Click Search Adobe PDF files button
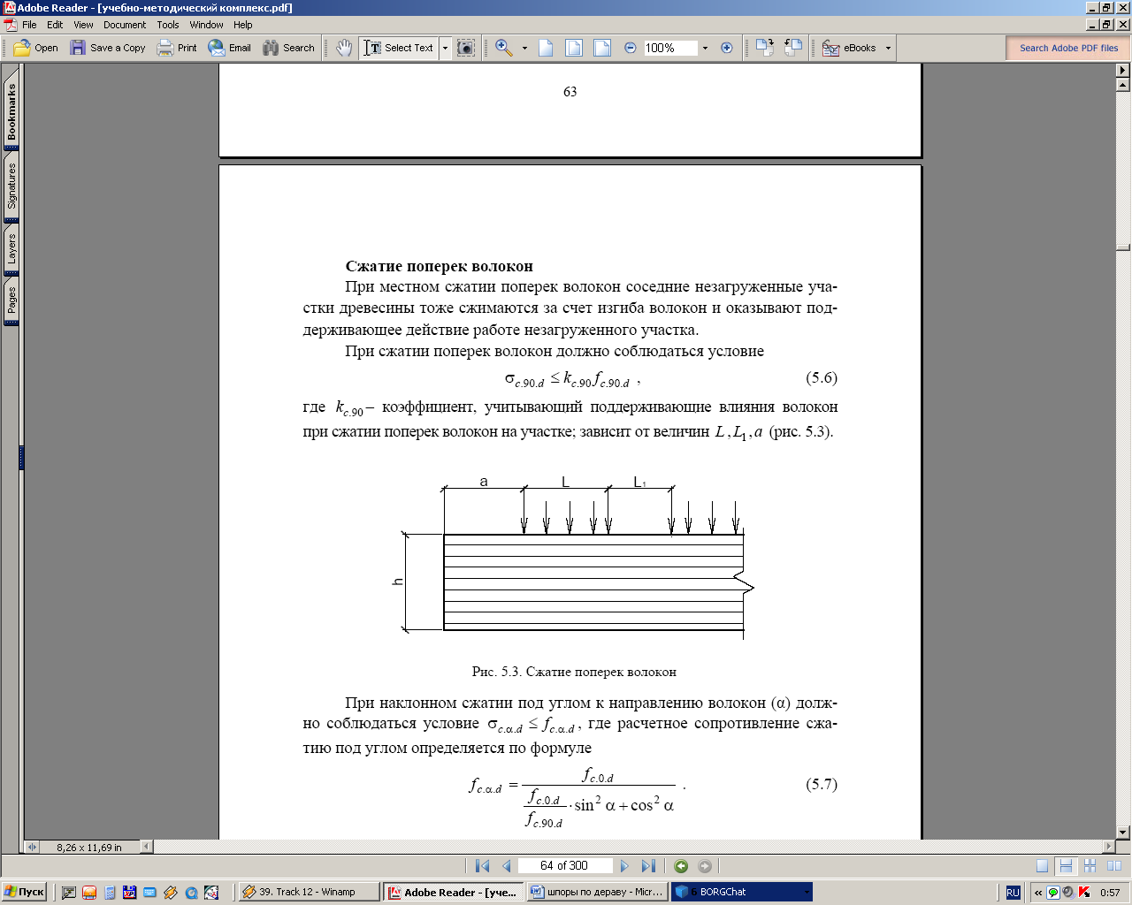This screenshot has width=1132, height=905. tap(1068, 48)
